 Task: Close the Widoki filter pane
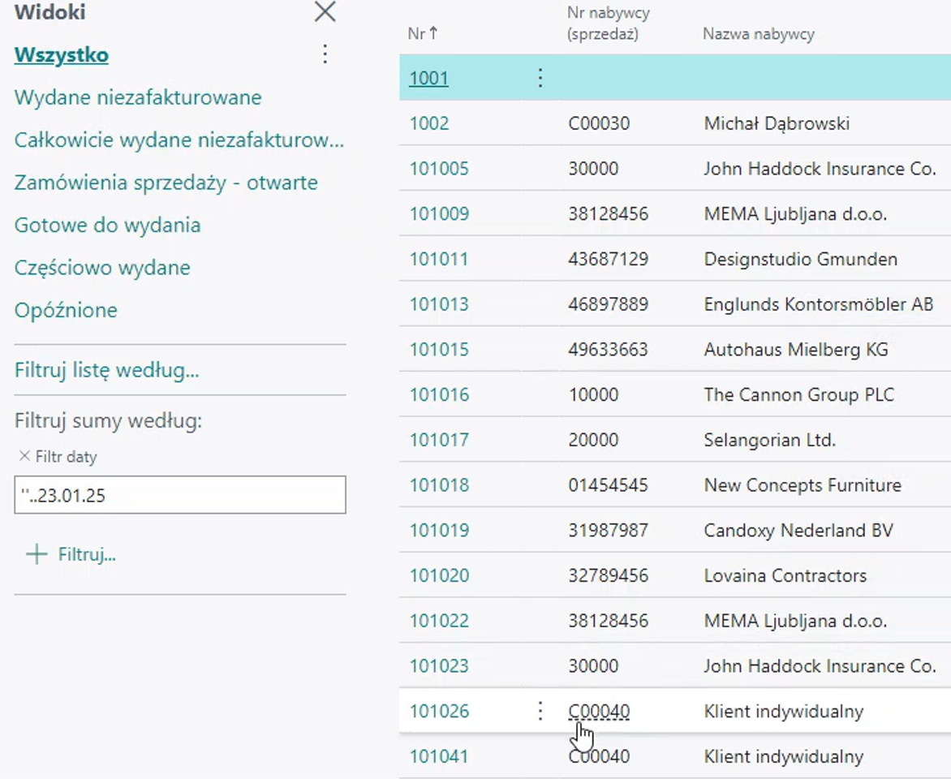coord(325,11)
